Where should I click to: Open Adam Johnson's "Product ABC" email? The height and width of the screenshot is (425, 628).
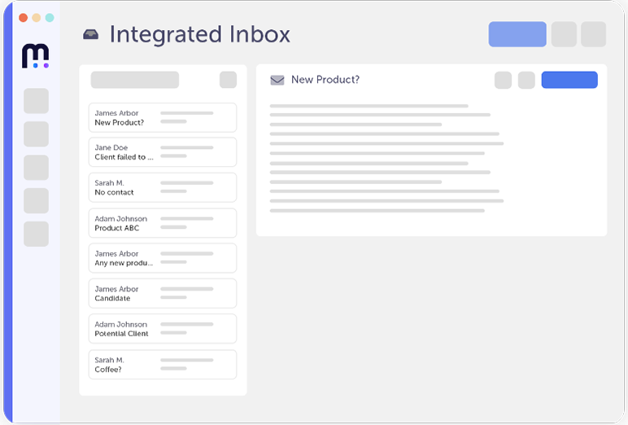pyautogui.click(x=162, y=223)
